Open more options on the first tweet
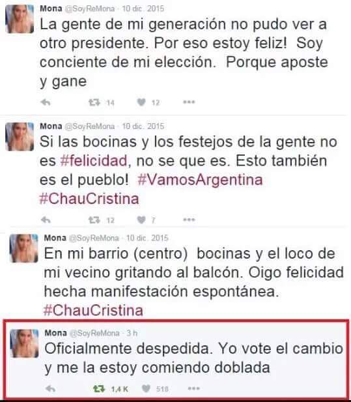351x402 pixels. point(189,102)
